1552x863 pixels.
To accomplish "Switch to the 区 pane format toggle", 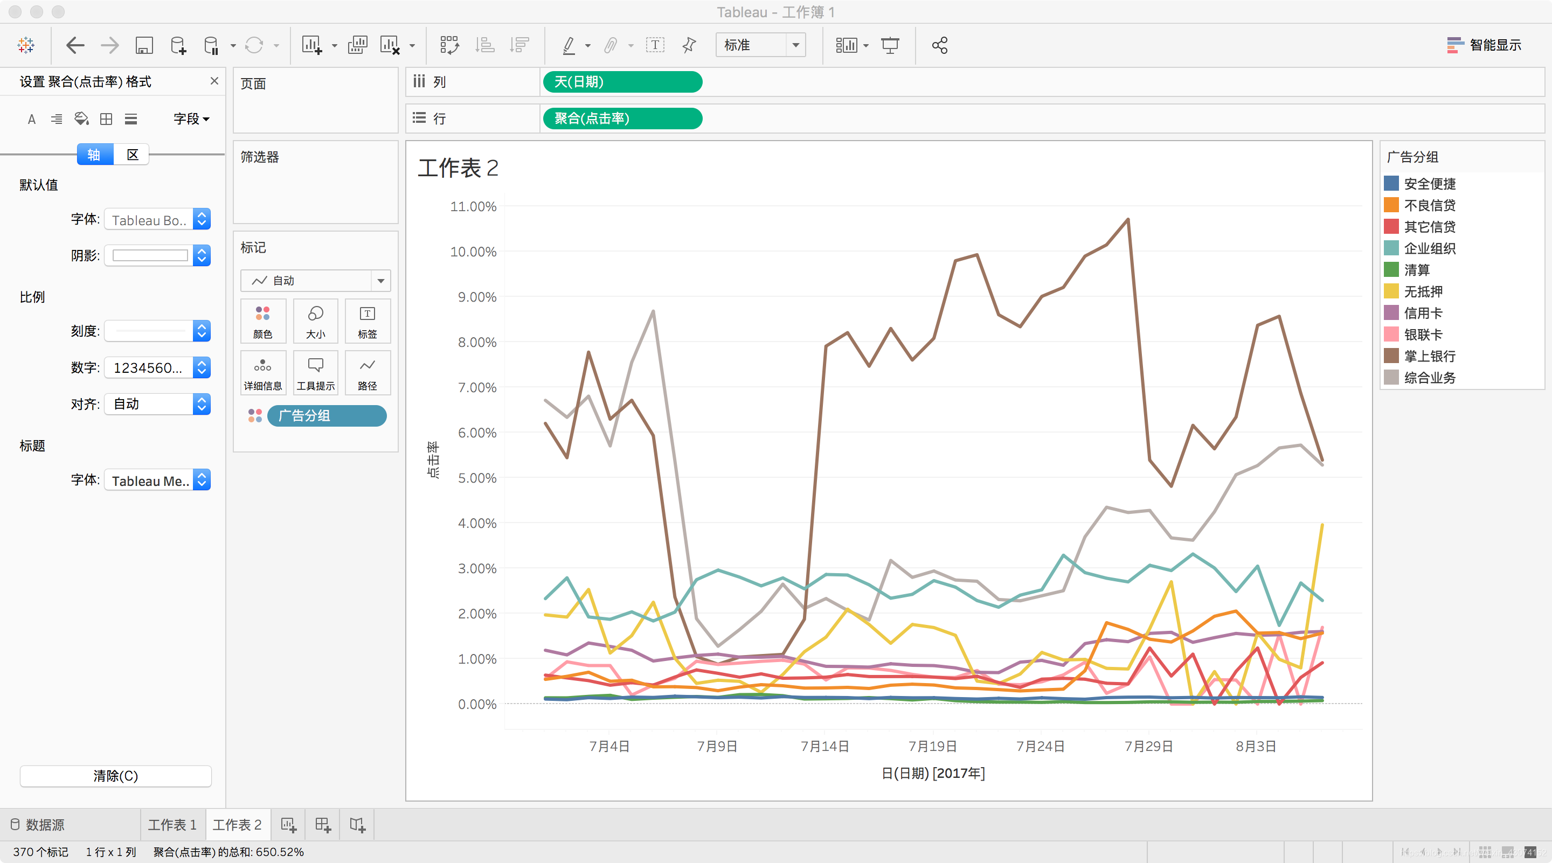I will click(133, 155).
